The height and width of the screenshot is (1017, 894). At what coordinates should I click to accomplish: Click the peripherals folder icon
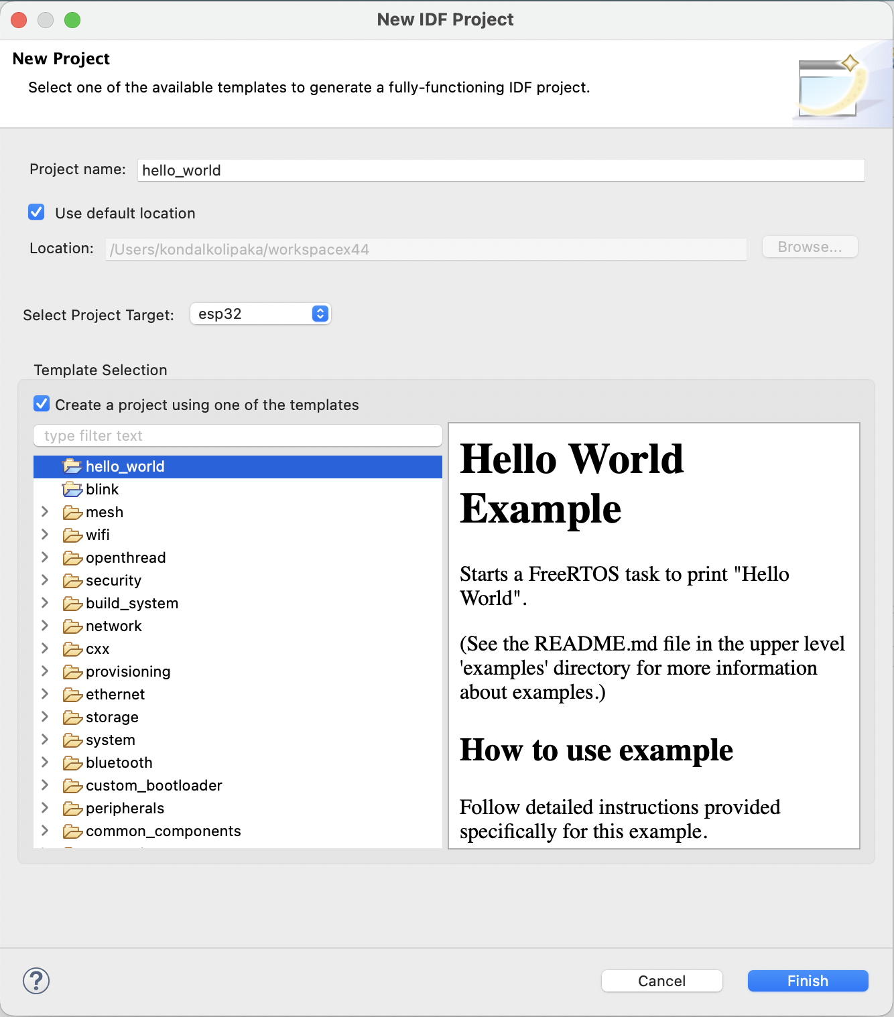[x=72, y=809]
